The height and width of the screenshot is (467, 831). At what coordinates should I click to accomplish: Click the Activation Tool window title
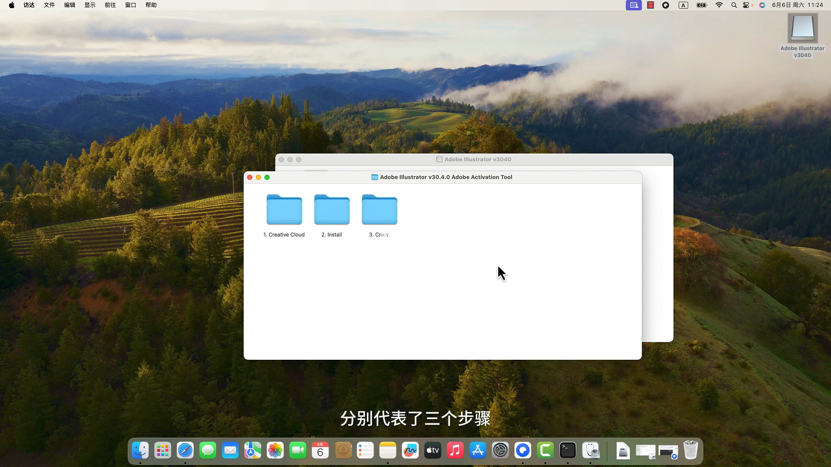(x=446, y=177)
